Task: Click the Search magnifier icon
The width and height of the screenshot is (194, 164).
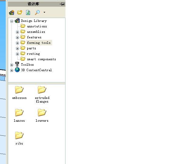Action: [x=37, y=12]
